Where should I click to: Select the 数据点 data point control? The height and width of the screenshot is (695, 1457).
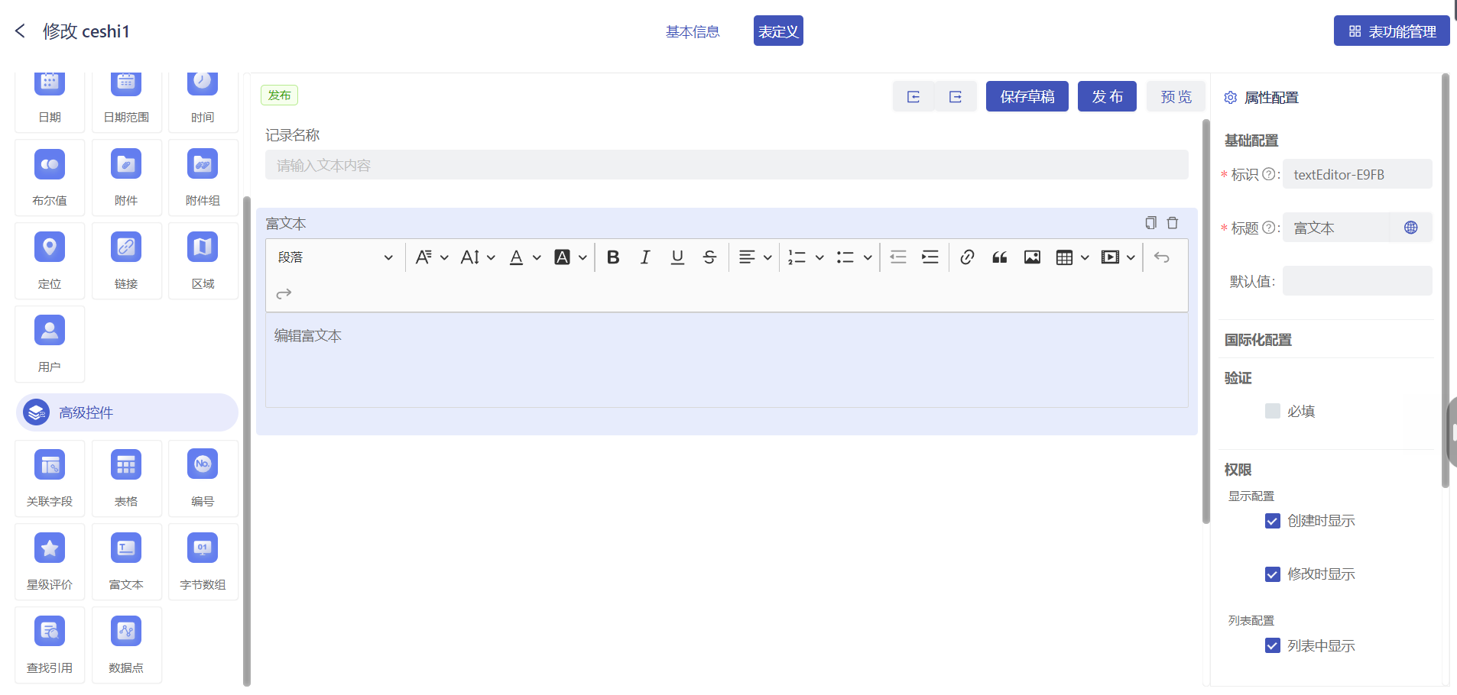[126, 645]
